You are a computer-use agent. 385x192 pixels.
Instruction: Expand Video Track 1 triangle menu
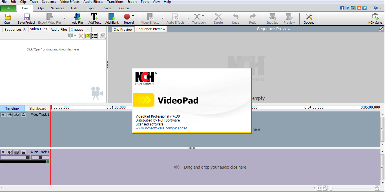[x=3, y=115]
